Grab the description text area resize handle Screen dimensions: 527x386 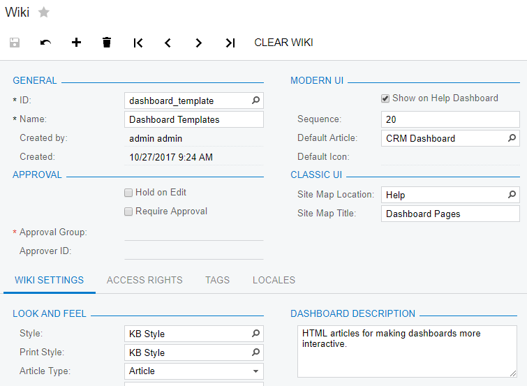click(513, 373)
